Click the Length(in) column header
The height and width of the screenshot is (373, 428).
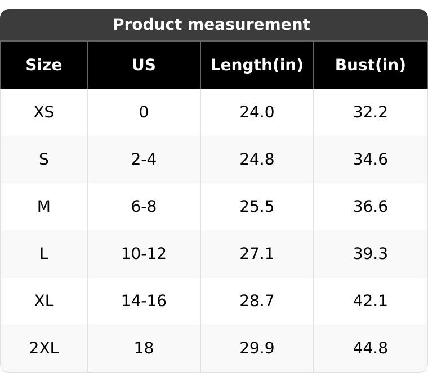pos(257,65)
